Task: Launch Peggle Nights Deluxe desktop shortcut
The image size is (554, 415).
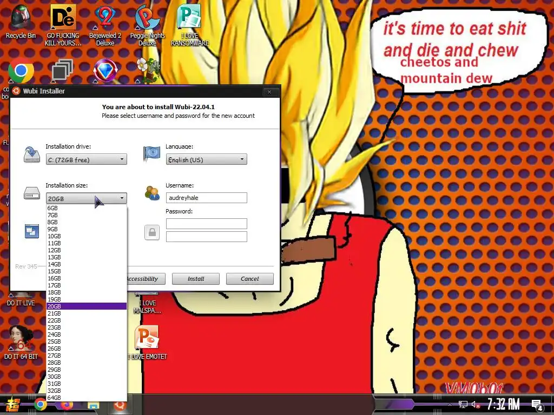Action: (147, 25)
